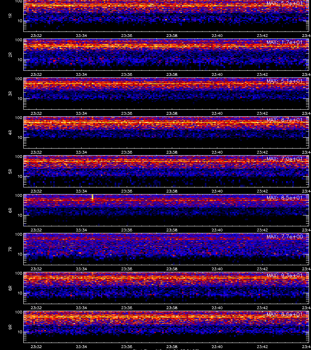The height and width of the screenshot is (350, 311).
Task: Click the 1R panel axis label
Action: [x=10, y=16]
